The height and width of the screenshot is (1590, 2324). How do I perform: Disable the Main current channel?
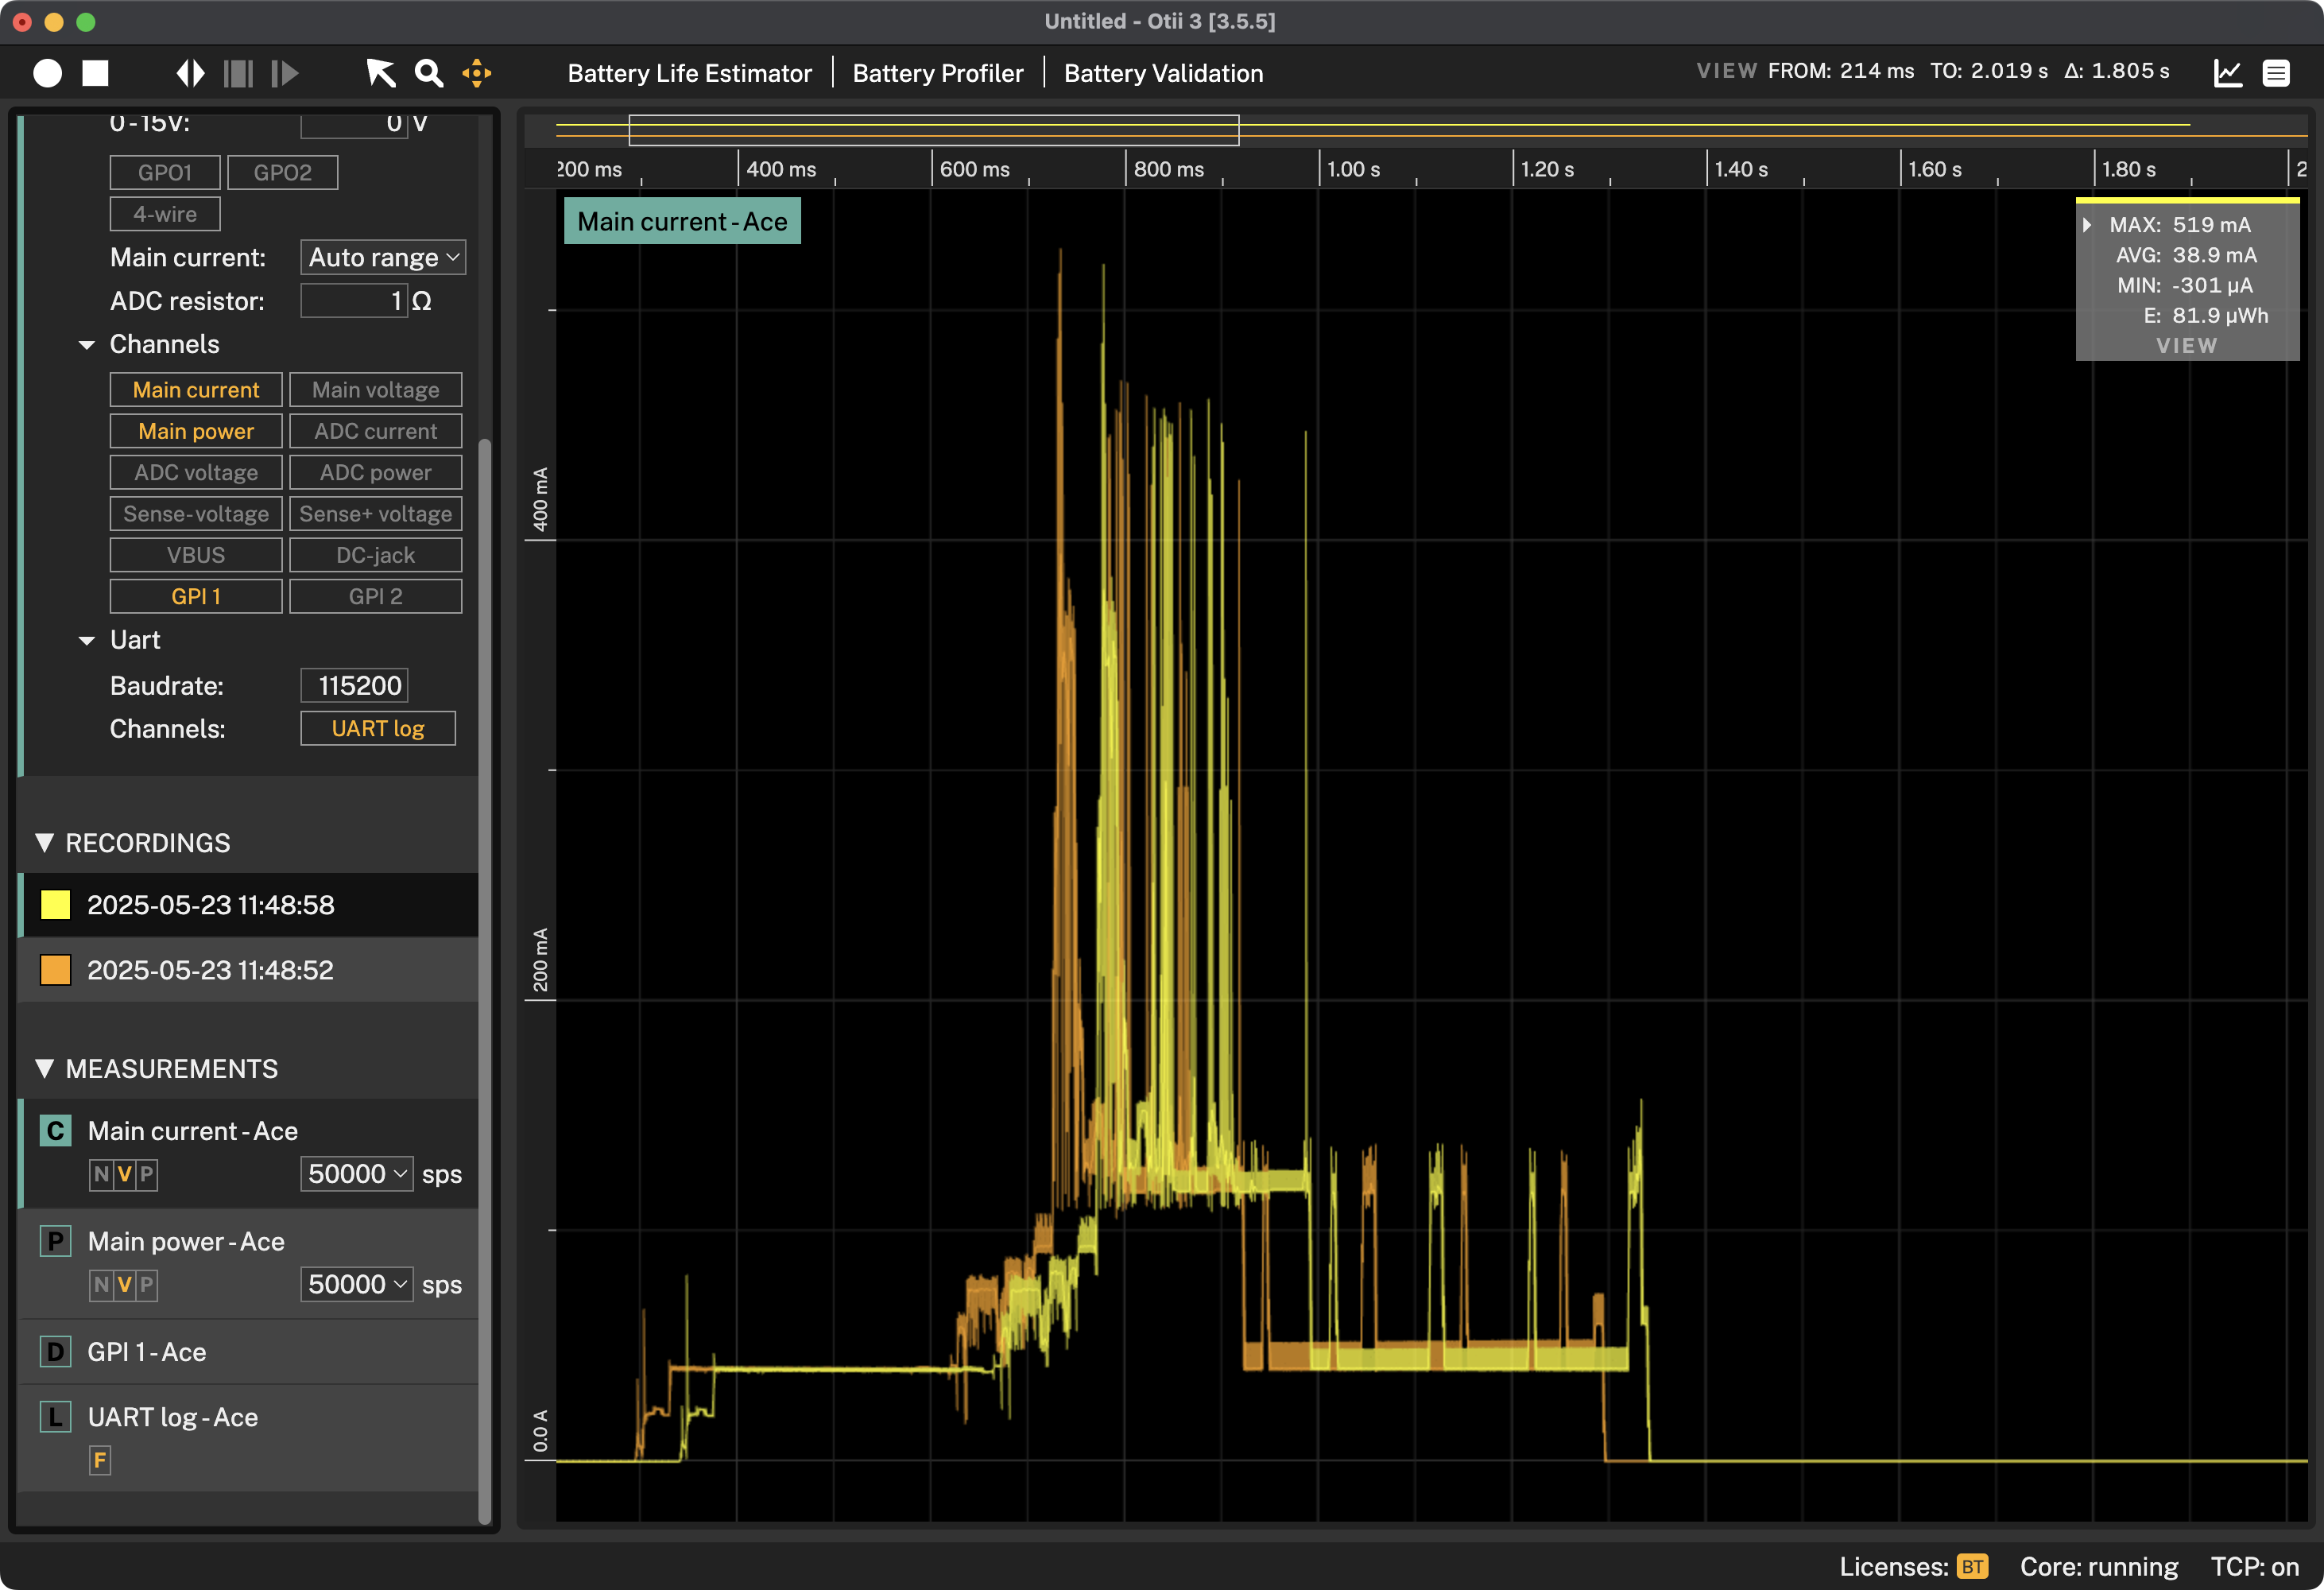196,390
